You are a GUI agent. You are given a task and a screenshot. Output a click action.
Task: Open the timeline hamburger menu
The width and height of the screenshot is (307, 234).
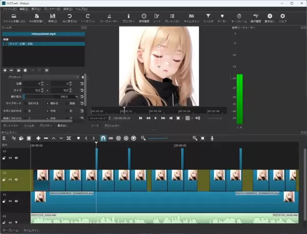pyautogui.click(x=4, y=138)
